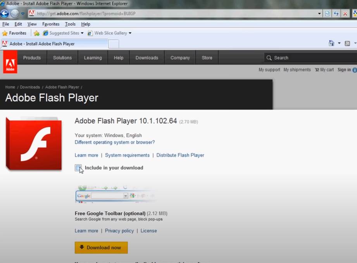Click the Web Slice/RSS feed icon
Image resolution: width=357 pixels, height=263 pixels.
348,43
